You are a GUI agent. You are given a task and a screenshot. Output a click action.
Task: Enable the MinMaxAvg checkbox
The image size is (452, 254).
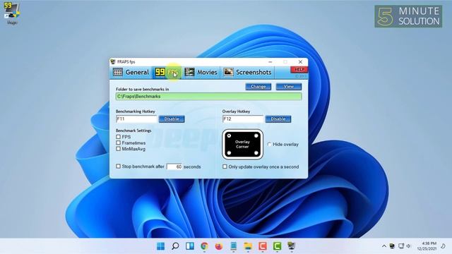(x=118, y=149)
